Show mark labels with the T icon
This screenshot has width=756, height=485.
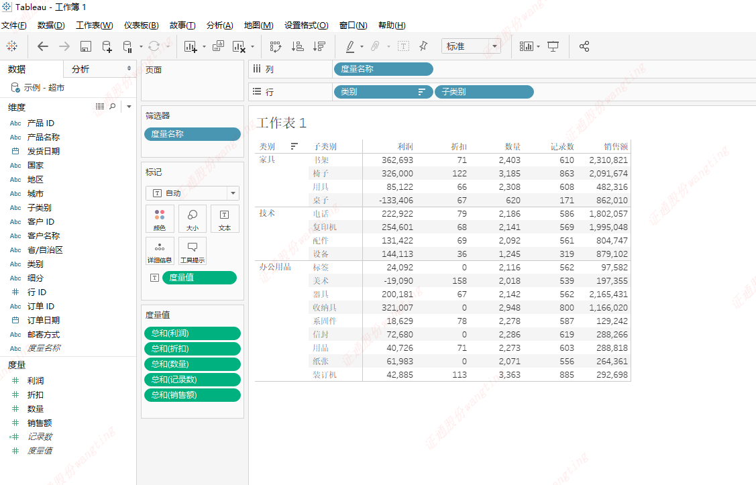click(x=404, y=46)
